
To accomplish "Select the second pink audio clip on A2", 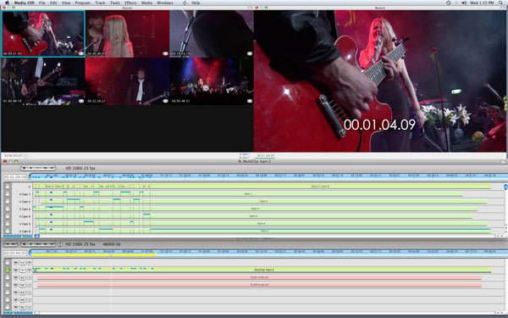I will pyautogui.click(x=259, y=285).
